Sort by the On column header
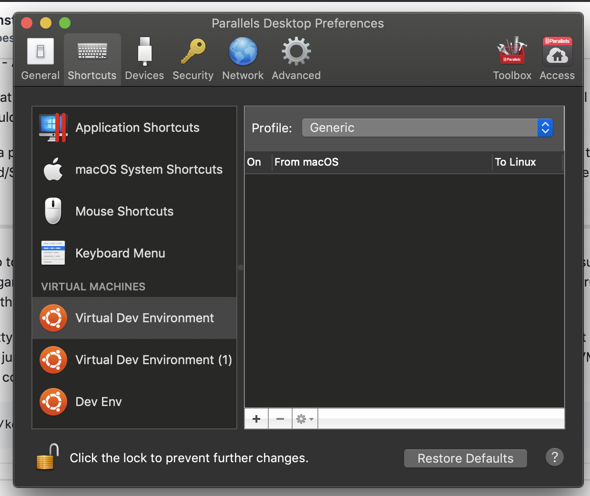The image size is (590, 496). click(258, 162)
